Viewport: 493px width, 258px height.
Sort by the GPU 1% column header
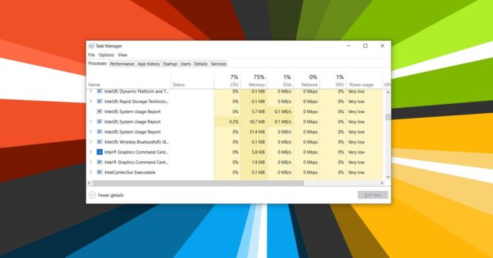(x=333, y=81)
